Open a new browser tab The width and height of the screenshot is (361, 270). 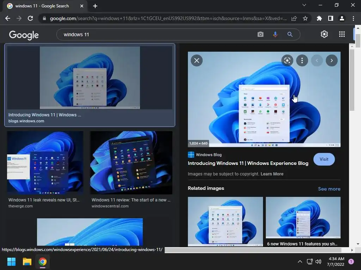[x=95, y=6]
